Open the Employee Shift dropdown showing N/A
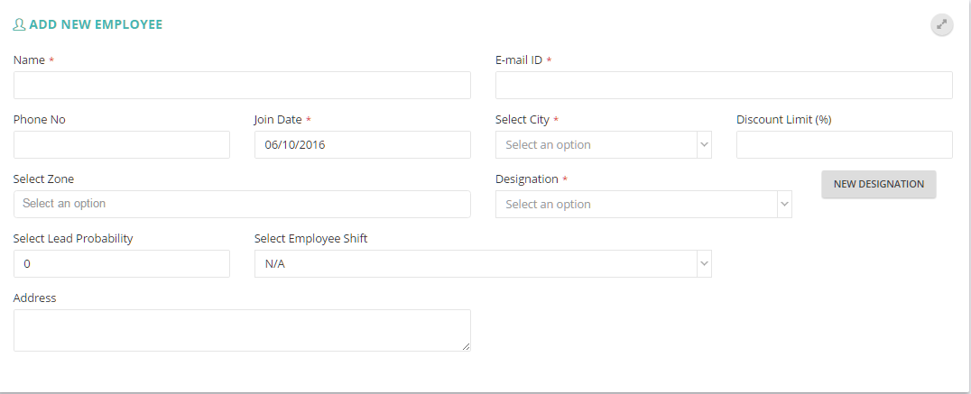Screen dimensions: 971x394 (x=483, y=263)
